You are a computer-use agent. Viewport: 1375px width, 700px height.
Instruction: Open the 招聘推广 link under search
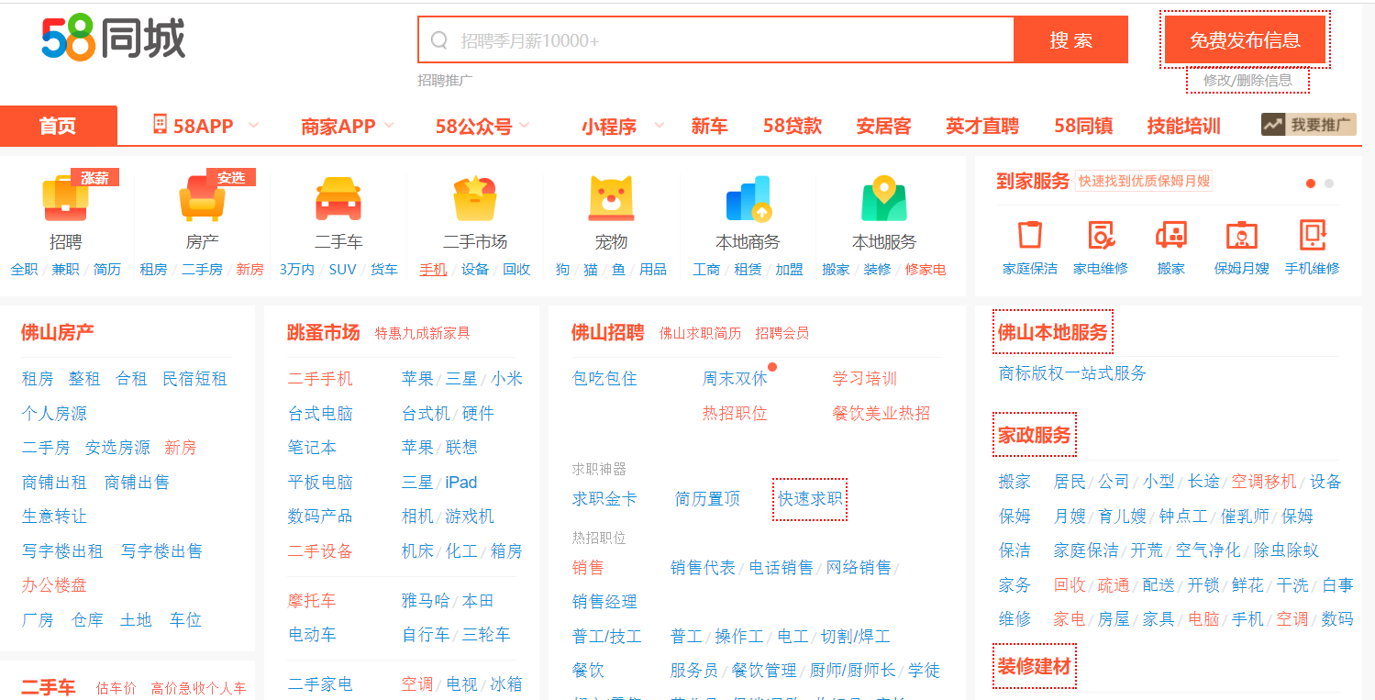pyautogui.click(x=445, y=81)
